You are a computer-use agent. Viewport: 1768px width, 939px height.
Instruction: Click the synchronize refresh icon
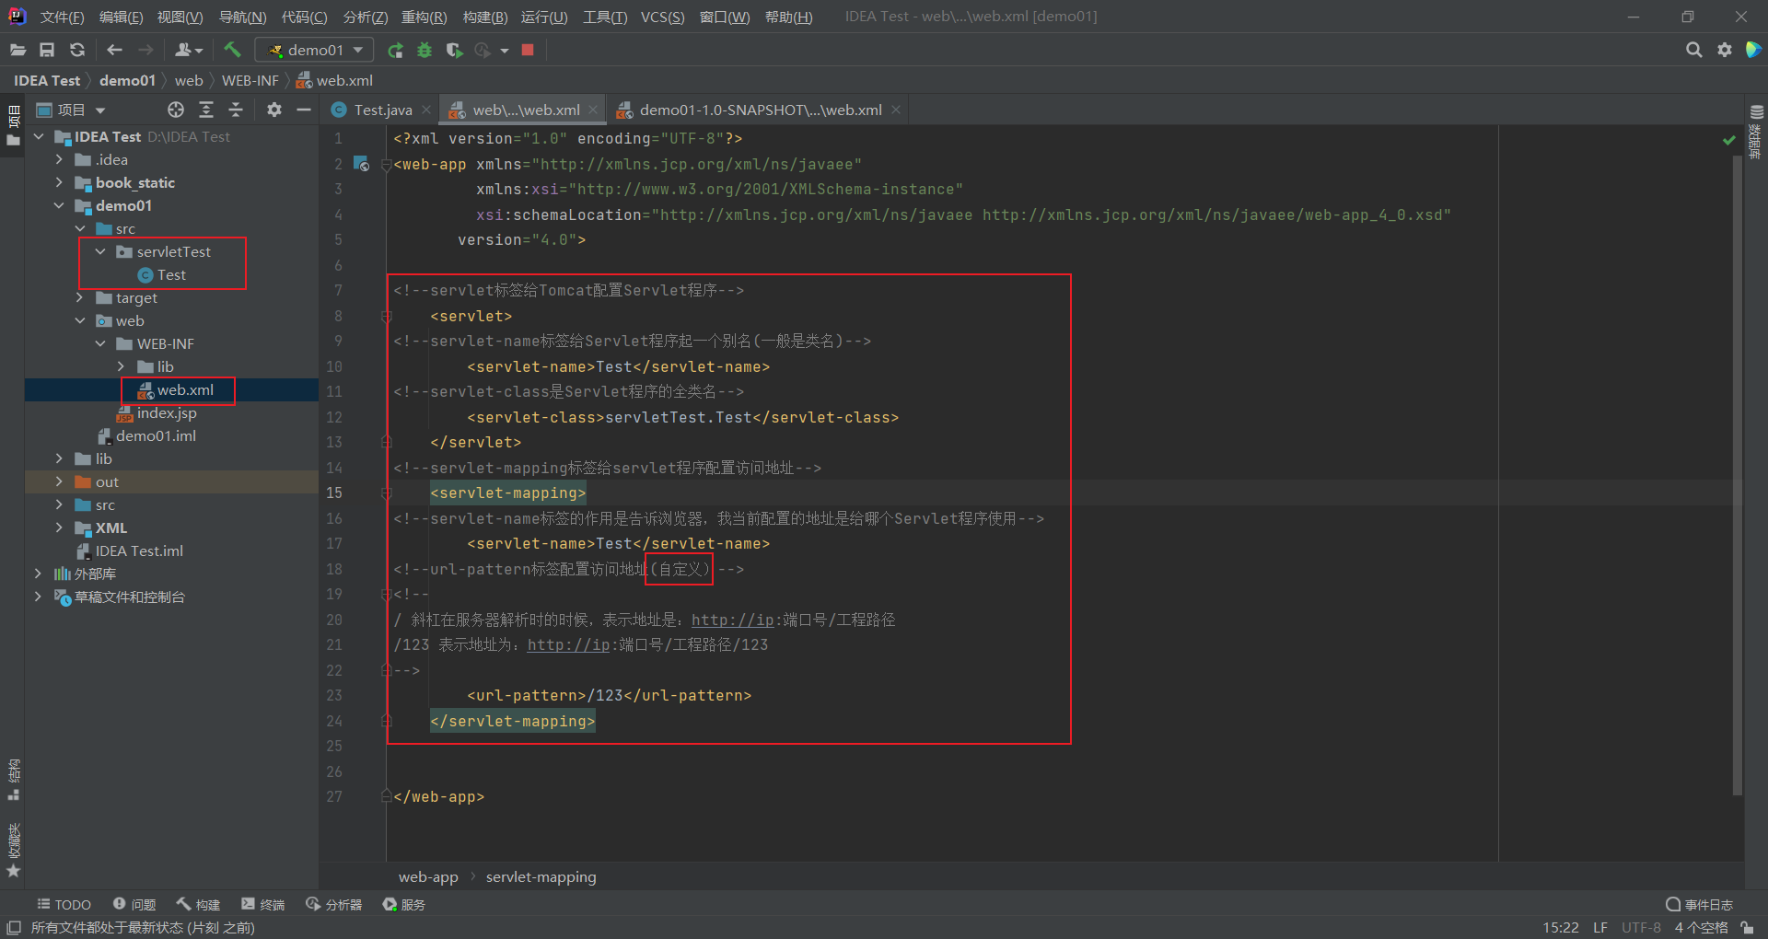(77, 50)
